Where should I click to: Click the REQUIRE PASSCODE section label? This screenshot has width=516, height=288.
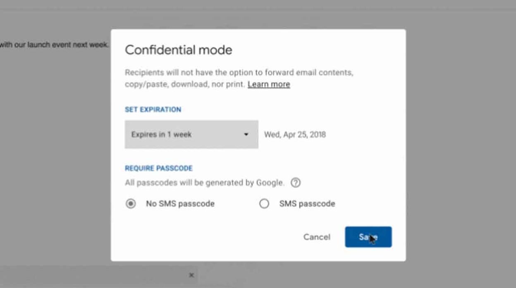tap(158, 168)
